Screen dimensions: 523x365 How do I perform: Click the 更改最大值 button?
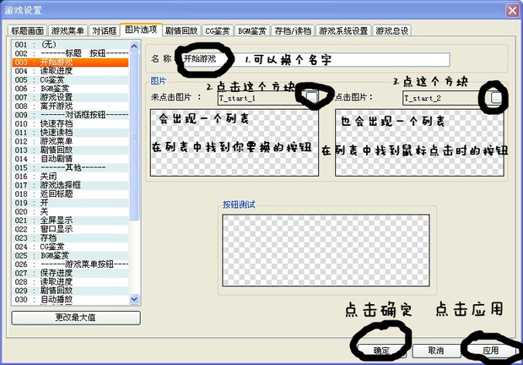pyautogui.click(x=76, y=318)
